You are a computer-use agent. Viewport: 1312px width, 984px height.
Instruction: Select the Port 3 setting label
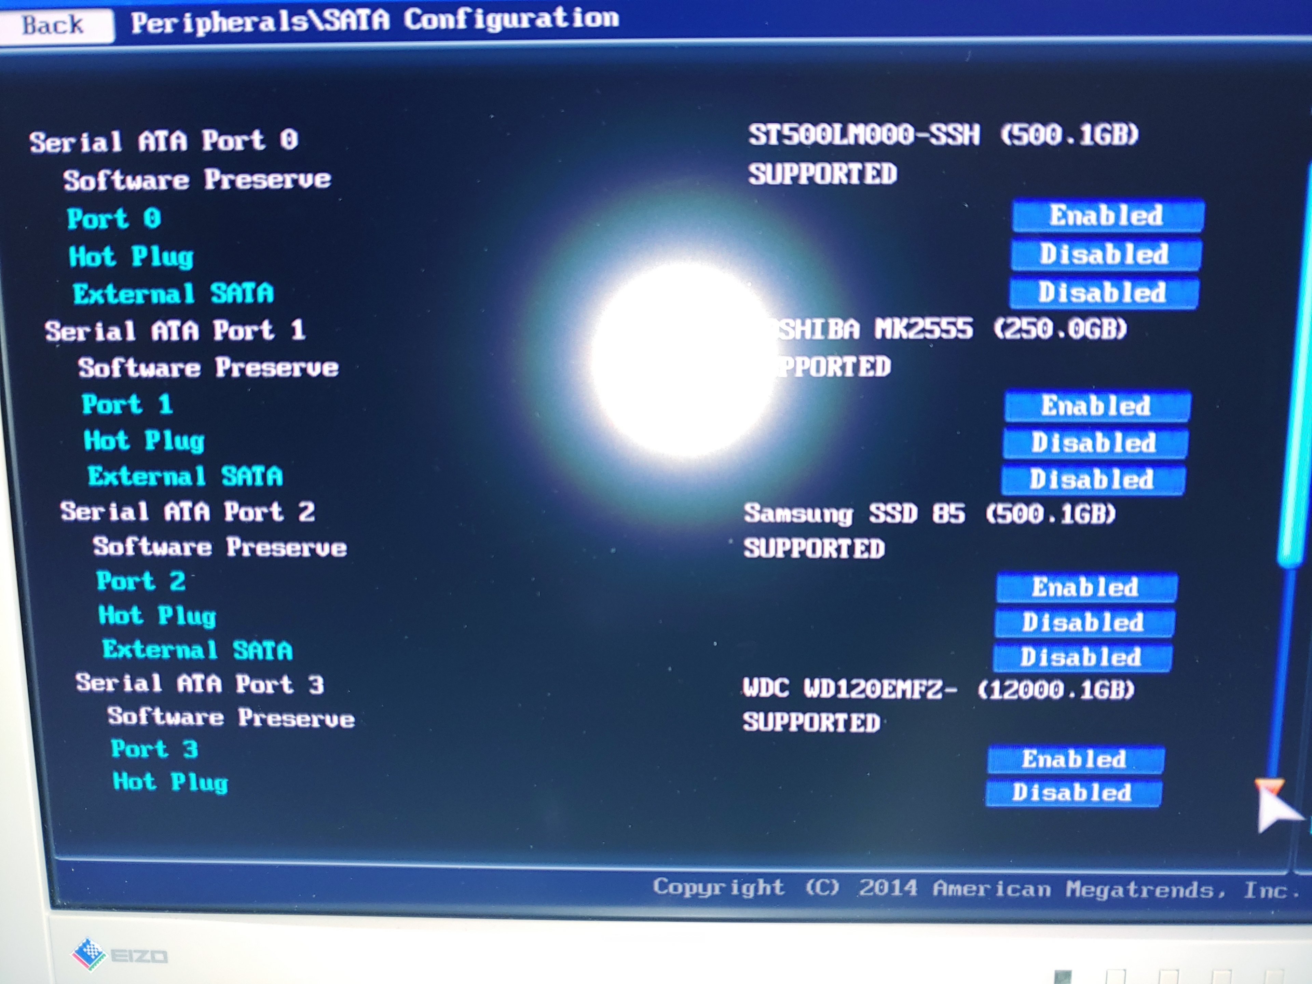pos(154,749)
